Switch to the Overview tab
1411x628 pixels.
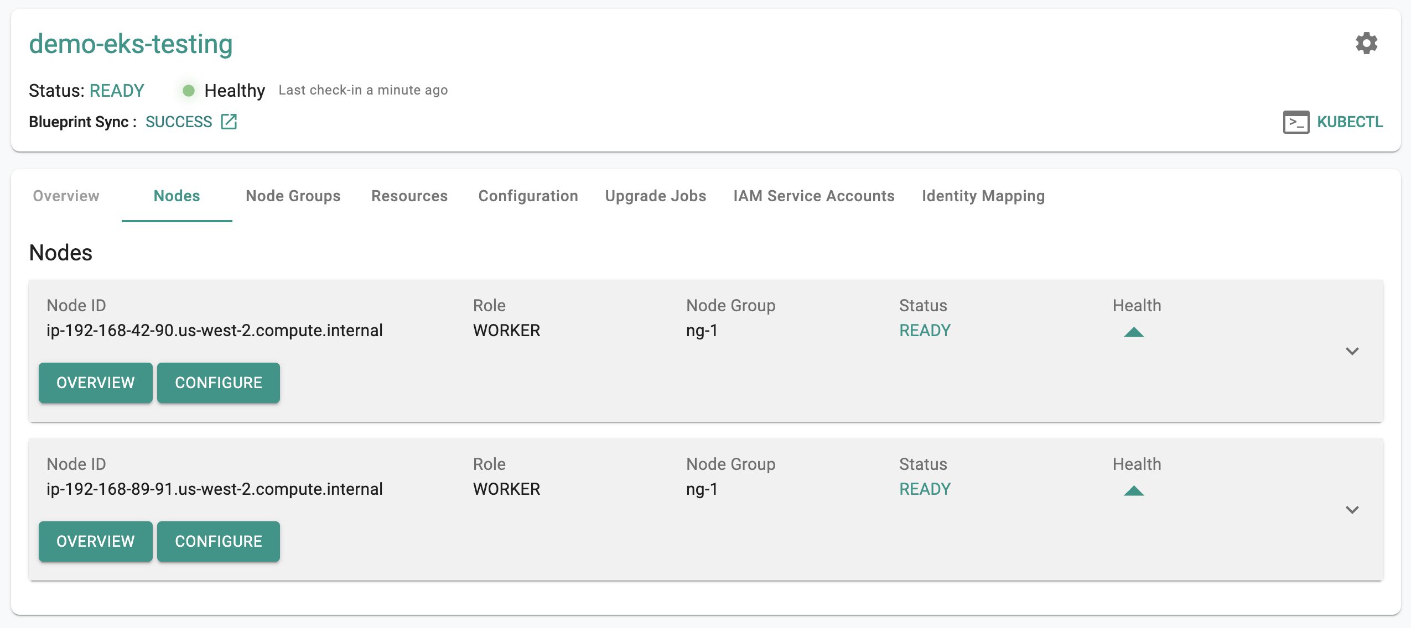coord(66,196)
